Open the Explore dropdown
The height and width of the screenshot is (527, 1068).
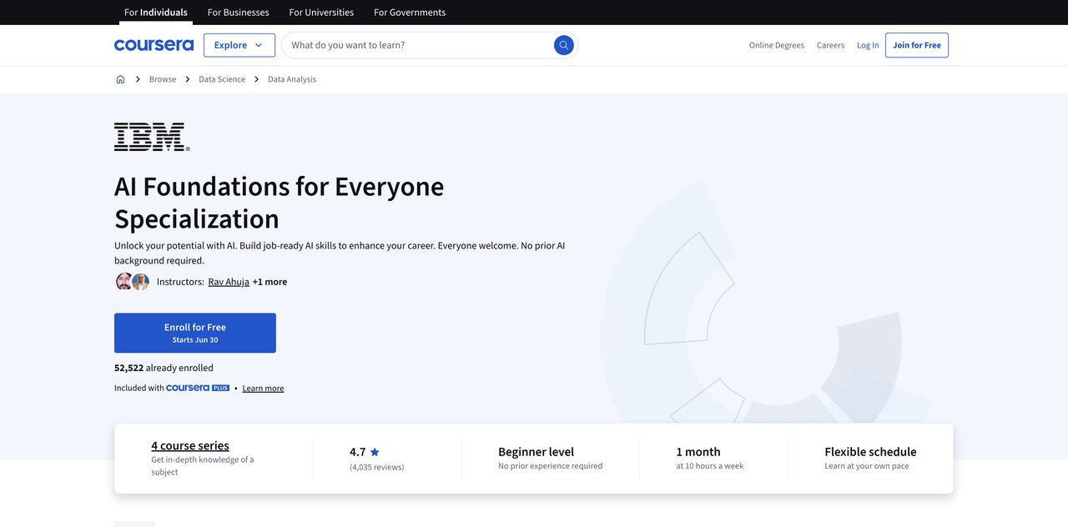point(239,45)
